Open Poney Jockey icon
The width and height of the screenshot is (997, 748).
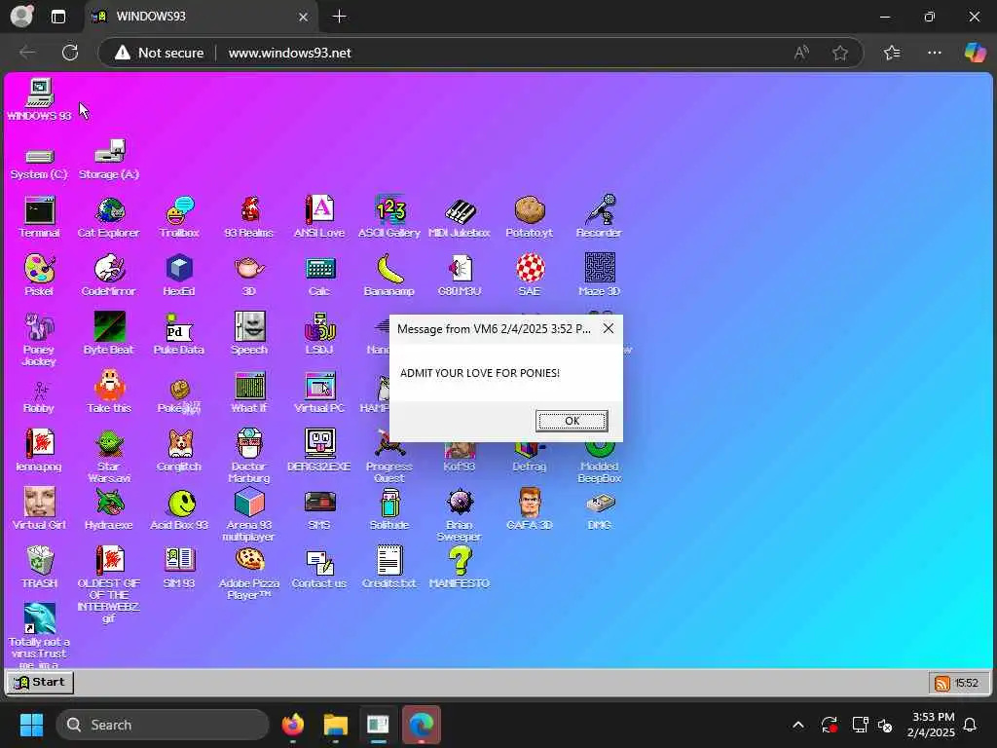[x=39, y=339]
